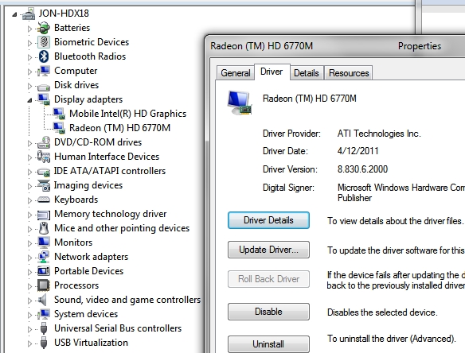Viewport: 465px width, 353px height.
Task: Click the Monitors icon
Action: pyautogui.click(x=44, y=242)
